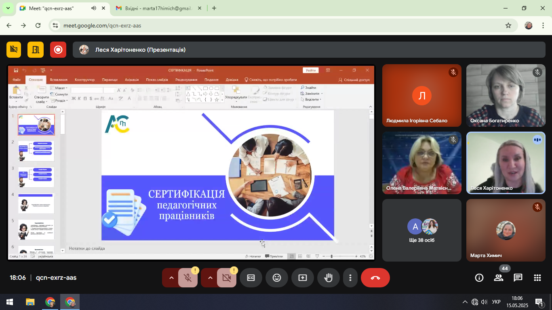Open the Конструктор ribbon tab in PowerPoint
552x310 pixels.
(x=84, y=80)
